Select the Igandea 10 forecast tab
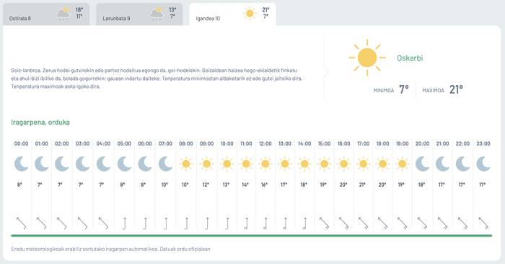 (x=232, y=14)
